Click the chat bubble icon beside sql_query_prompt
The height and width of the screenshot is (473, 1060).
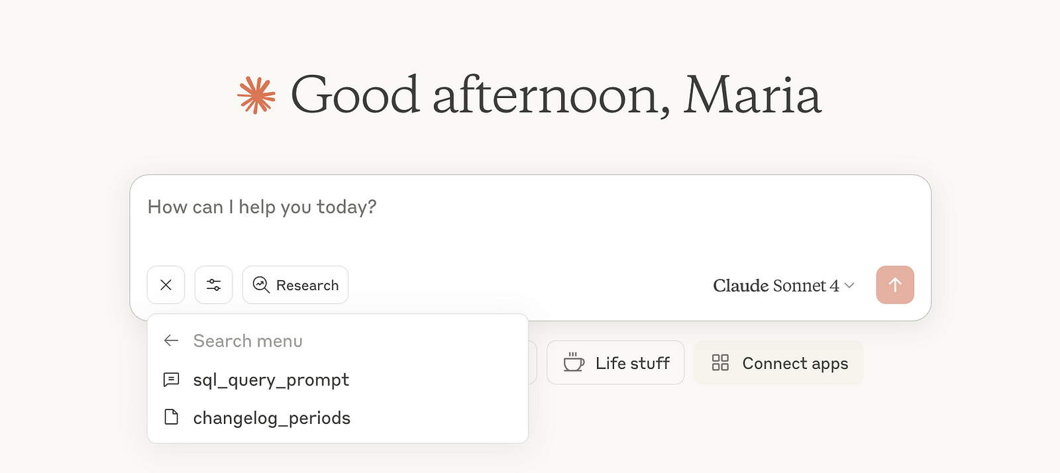pyautogui.click(x=172, y=380)
